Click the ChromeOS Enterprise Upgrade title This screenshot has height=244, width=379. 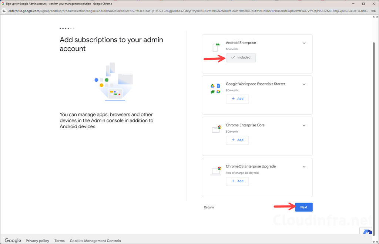(251, 166)
